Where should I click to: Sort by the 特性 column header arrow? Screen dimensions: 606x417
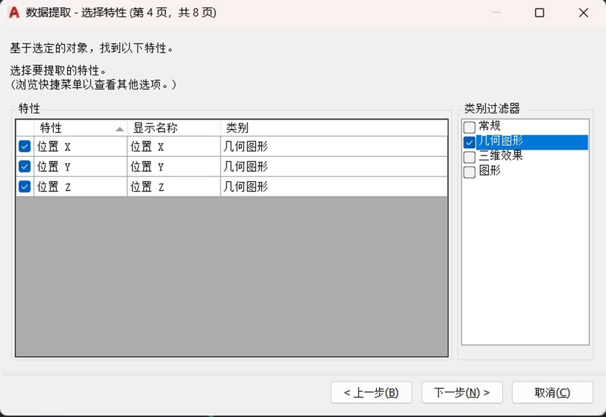(x=120, y=129)
